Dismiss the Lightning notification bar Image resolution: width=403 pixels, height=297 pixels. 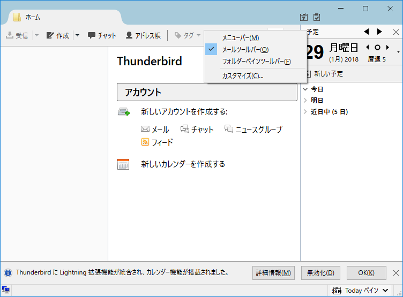pyautogui.click(x=396, y=273)
